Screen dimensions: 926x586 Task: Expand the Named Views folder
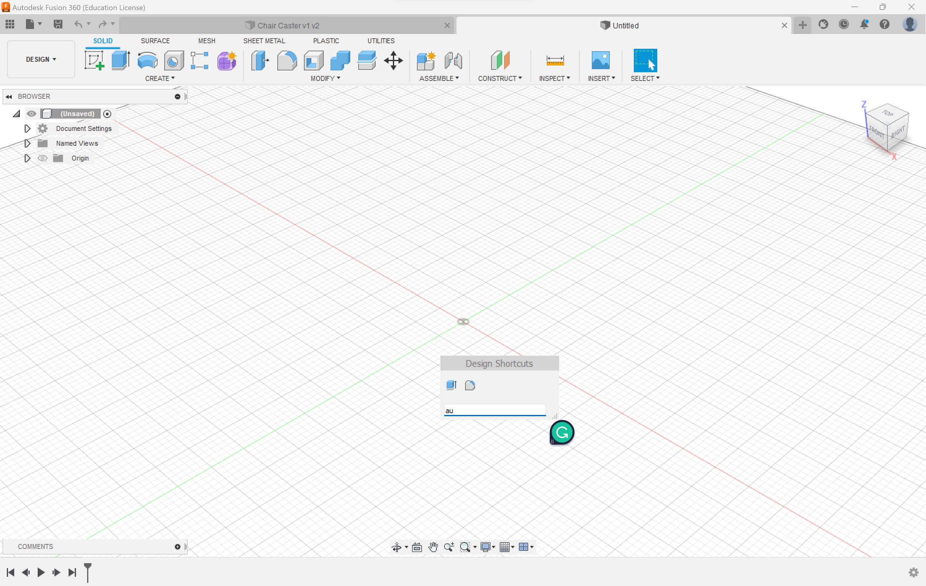click(x=27, y=143)
